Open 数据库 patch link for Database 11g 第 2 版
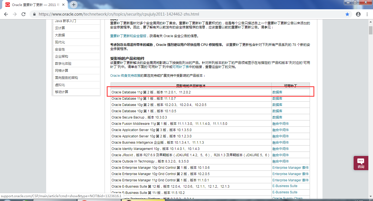Screen dimensions: 373x201 (277, 92)
